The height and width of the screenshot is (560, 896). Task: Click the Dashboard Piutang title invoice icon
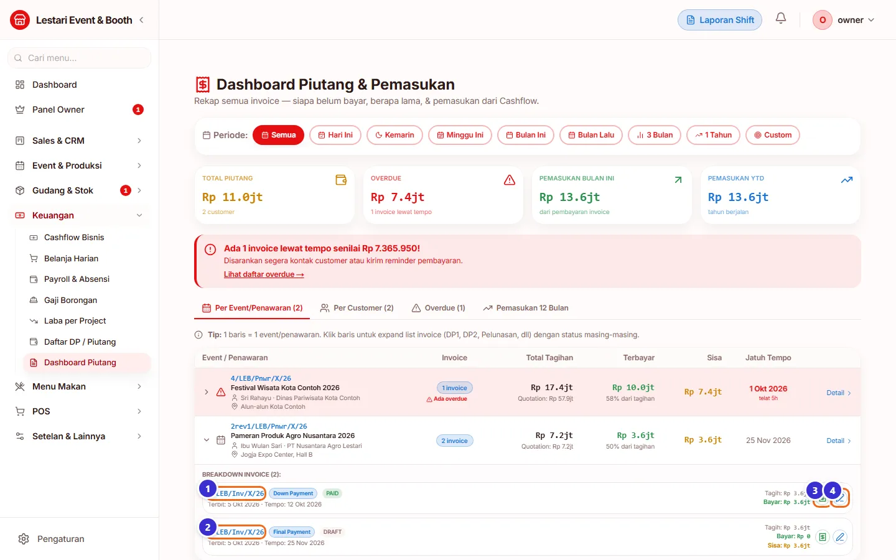203,85
